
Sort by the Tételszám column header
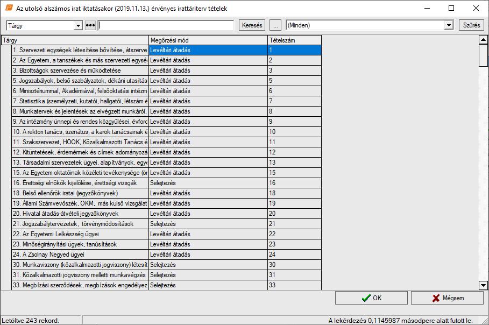point(294,40)
